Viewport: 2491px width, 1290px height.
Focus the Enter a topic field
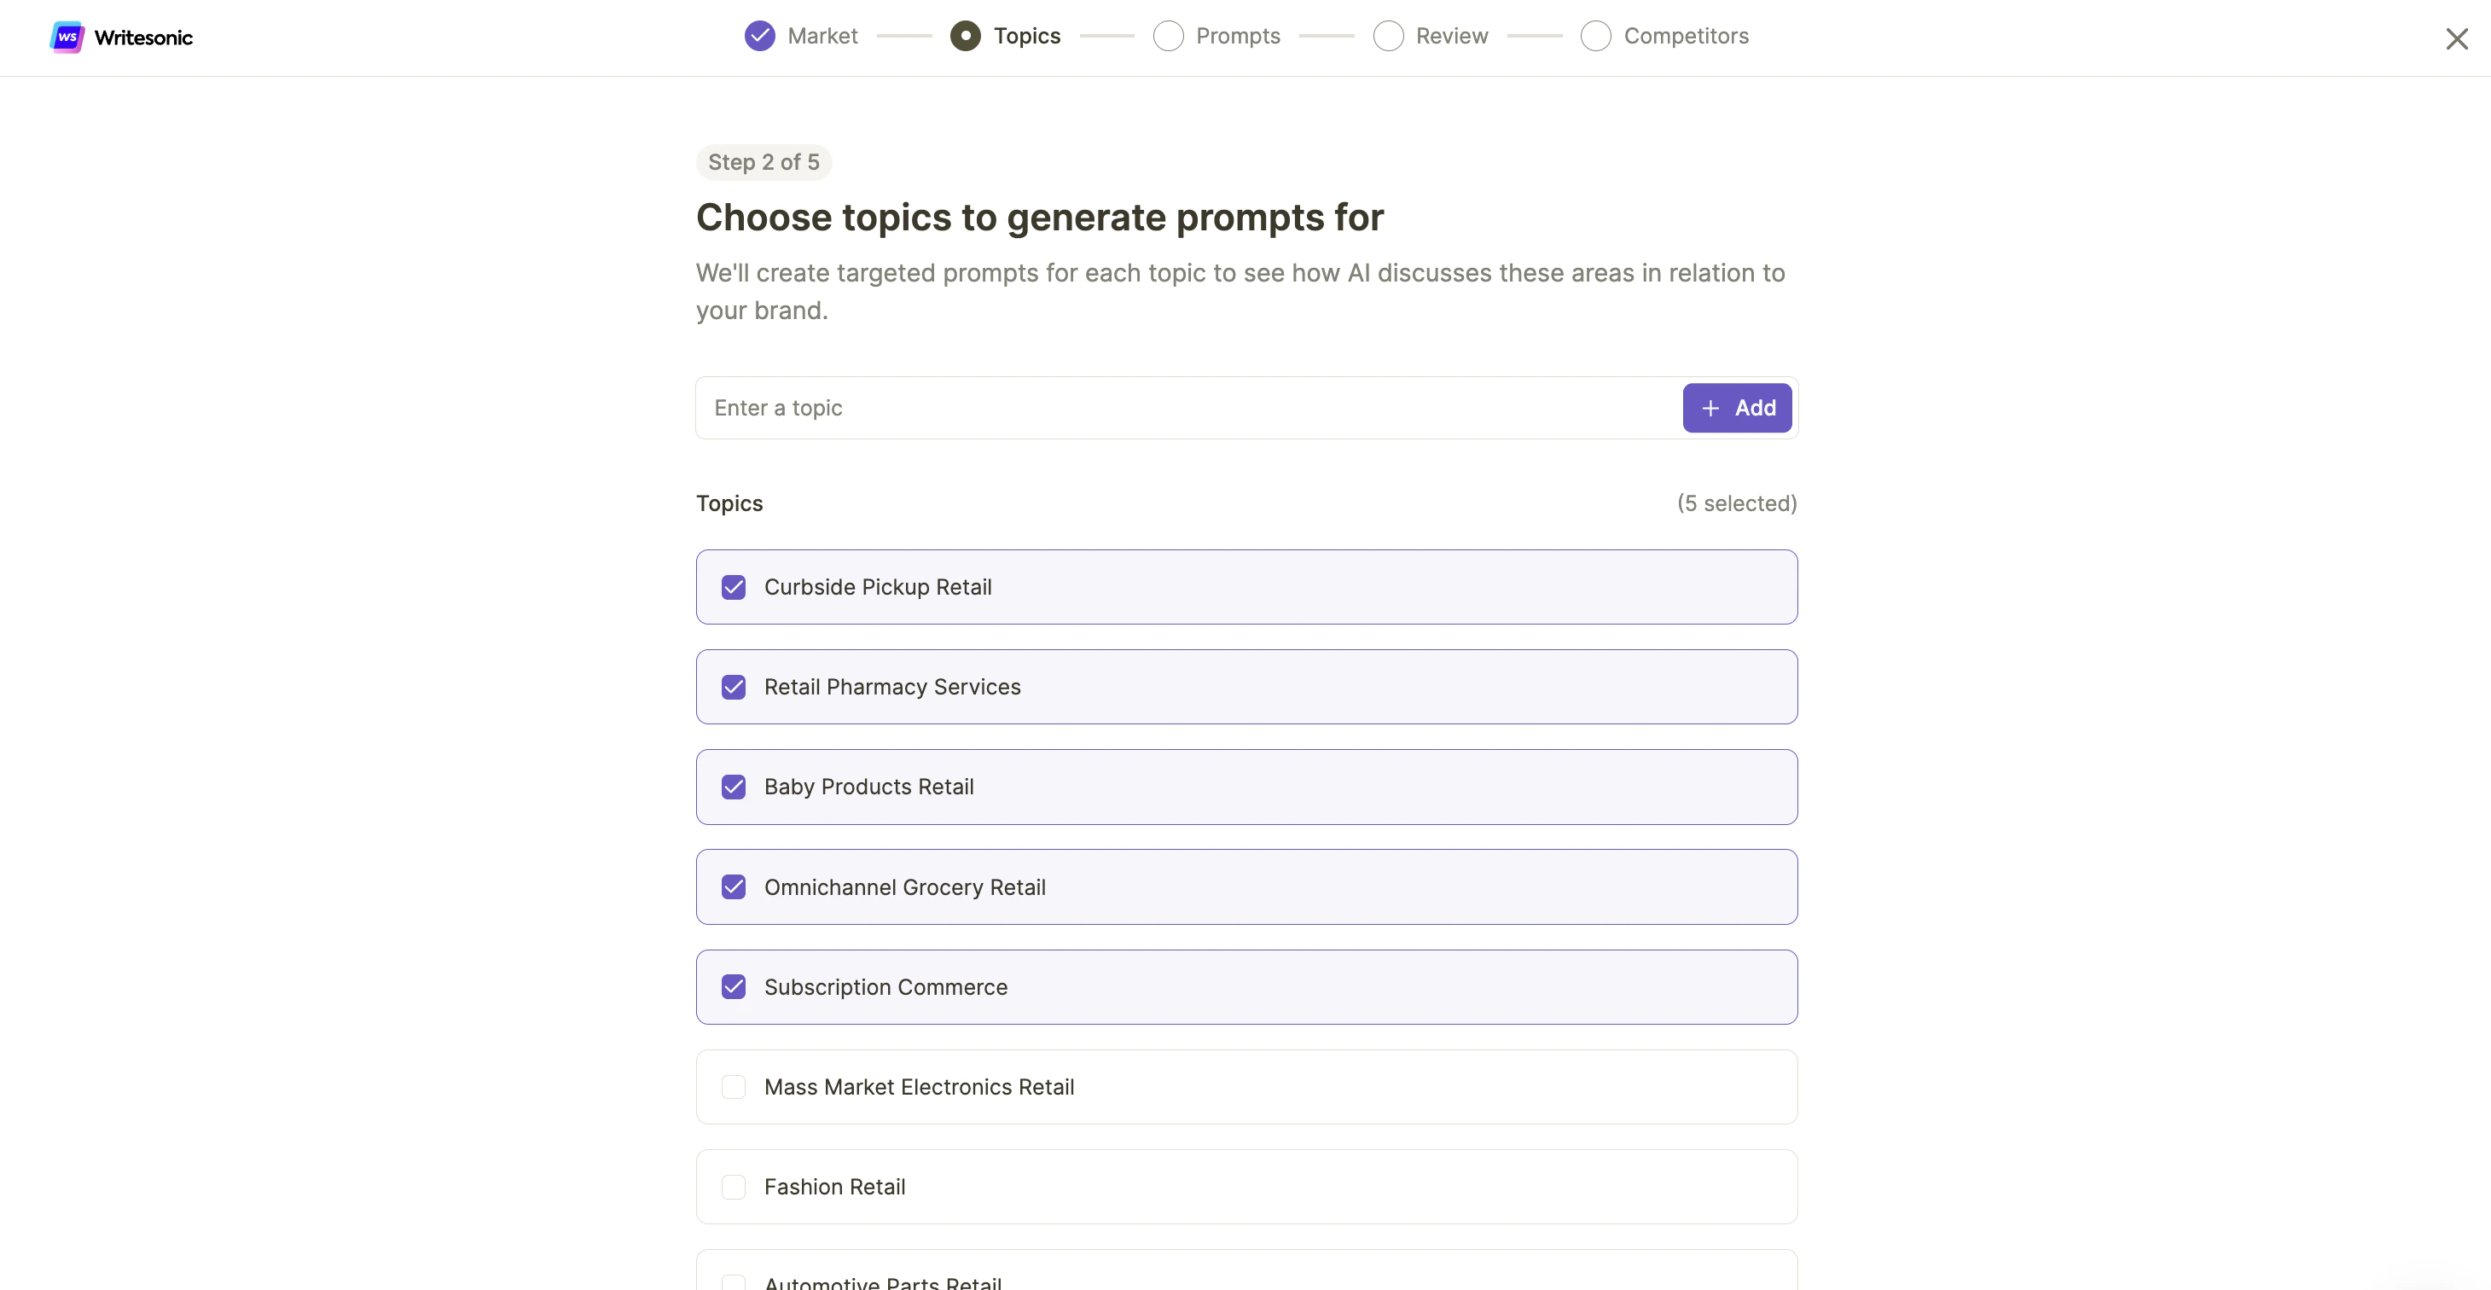pos(1187,408)
